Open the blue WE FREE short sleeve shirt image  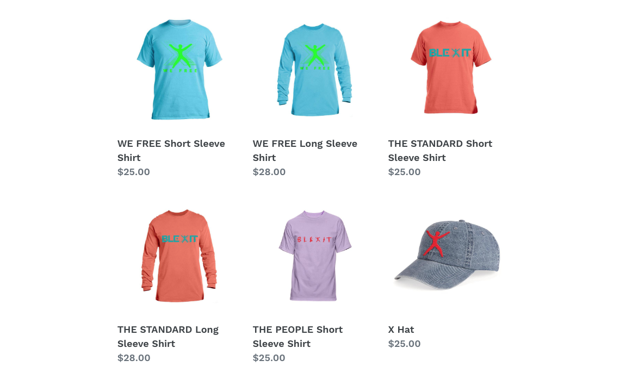pos(179,70)
